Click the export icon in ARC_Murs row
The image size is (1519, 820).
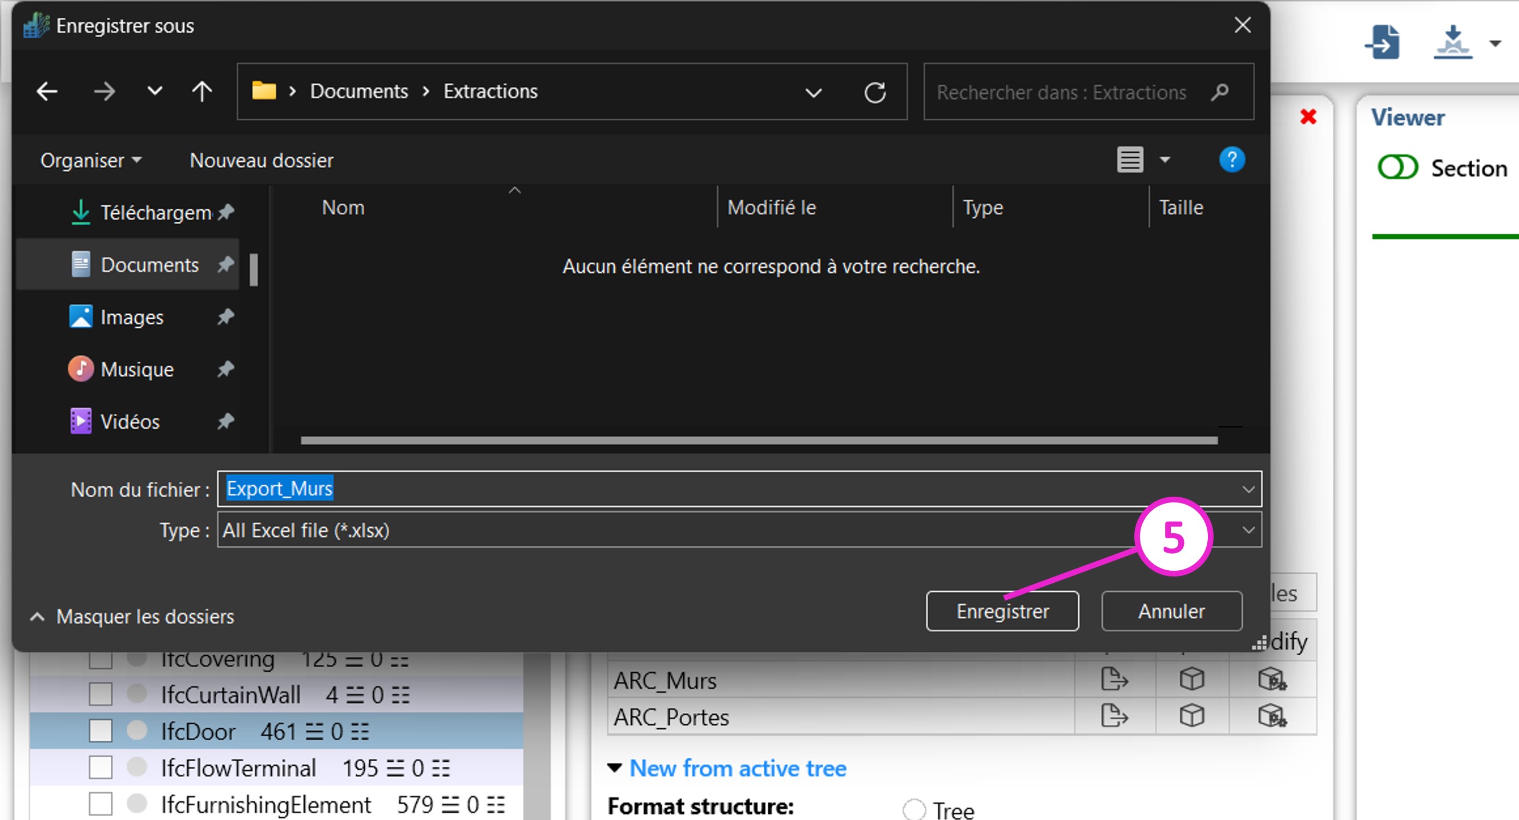(1114, 679)
